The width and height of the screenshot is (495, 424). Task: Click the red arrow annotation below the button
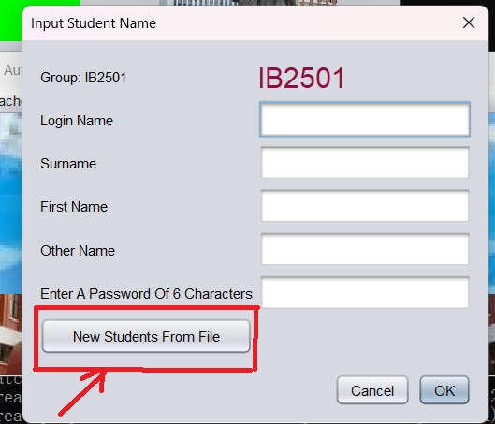(82, 392)
